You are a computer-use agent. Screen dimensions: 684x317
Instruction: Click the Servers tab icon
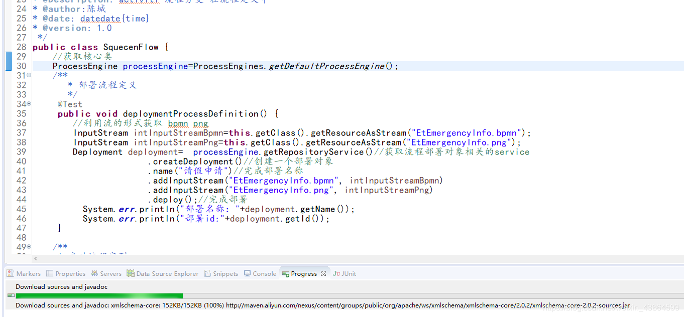(x=94, y=273)
